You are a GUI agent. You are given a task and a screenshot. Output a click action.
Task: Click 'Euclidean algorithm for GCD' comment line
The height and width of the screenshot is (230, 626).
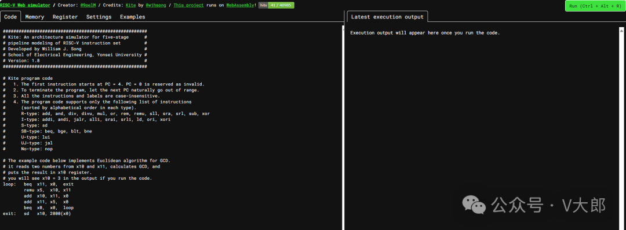[x=86, y=161]
